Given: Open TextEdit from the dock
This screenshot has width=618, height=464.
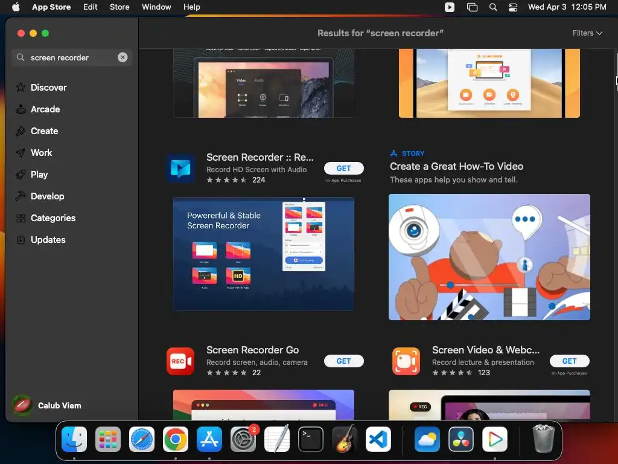Looking at the screenshot, I should (277, 439).
